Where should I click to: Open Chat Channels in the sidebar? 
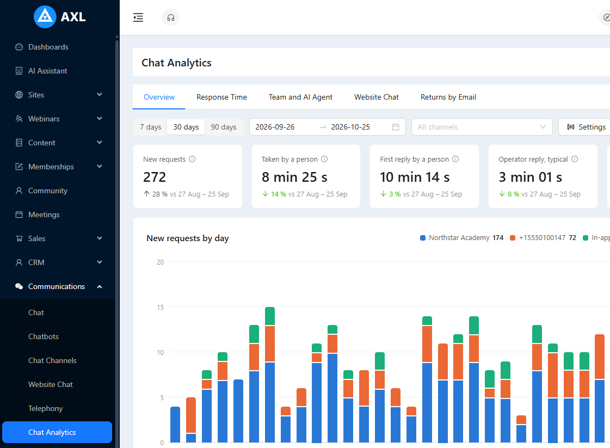tap(58, 360)
